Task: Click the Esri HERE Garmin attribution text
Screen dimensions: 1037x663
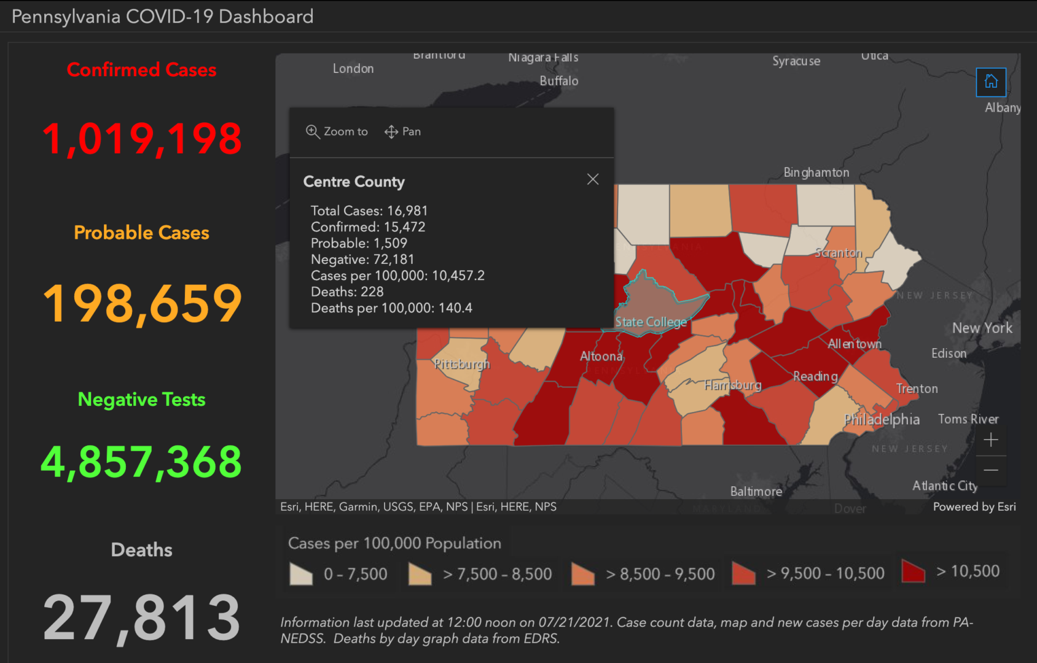Action: [x=418, y=506]
